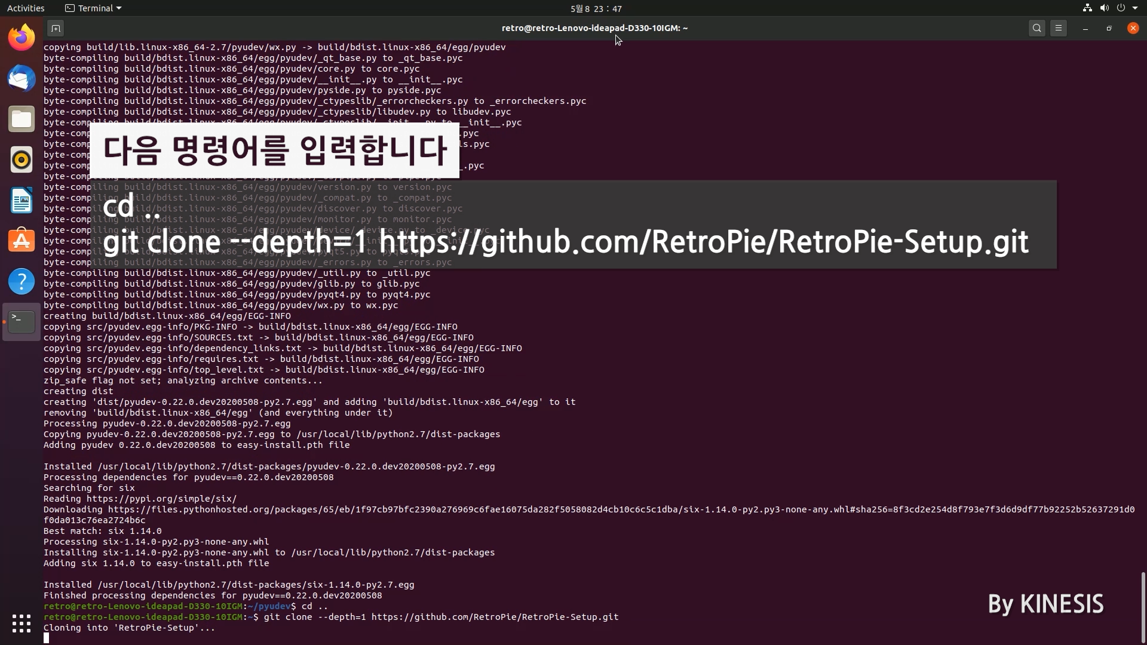This screenshot has height=645, width=1147.
Task: Click new tab icon in terminal titlebar
Action: pos(56,28)
